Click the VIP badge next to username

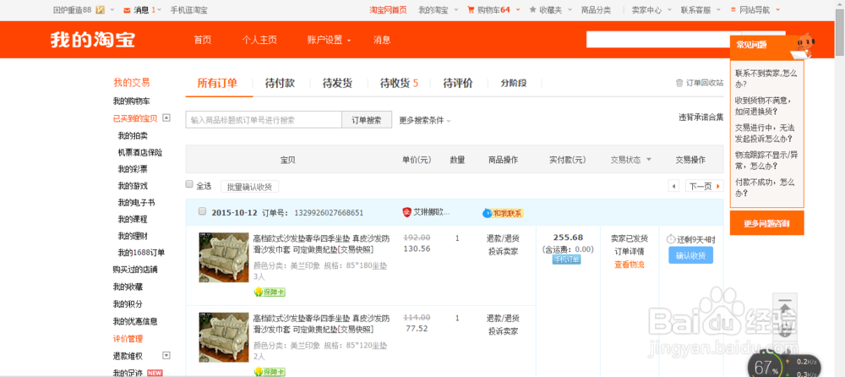101,9
